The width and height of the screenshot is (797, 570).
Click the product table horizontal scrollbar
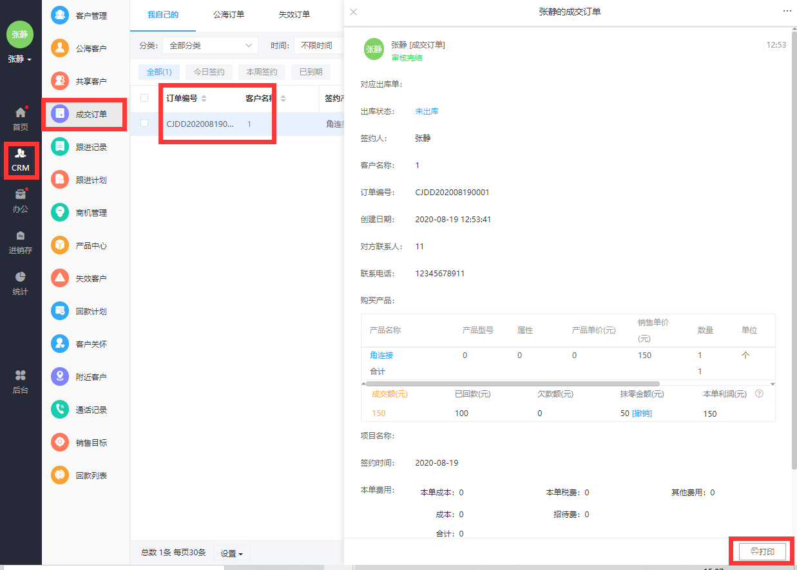514,383
